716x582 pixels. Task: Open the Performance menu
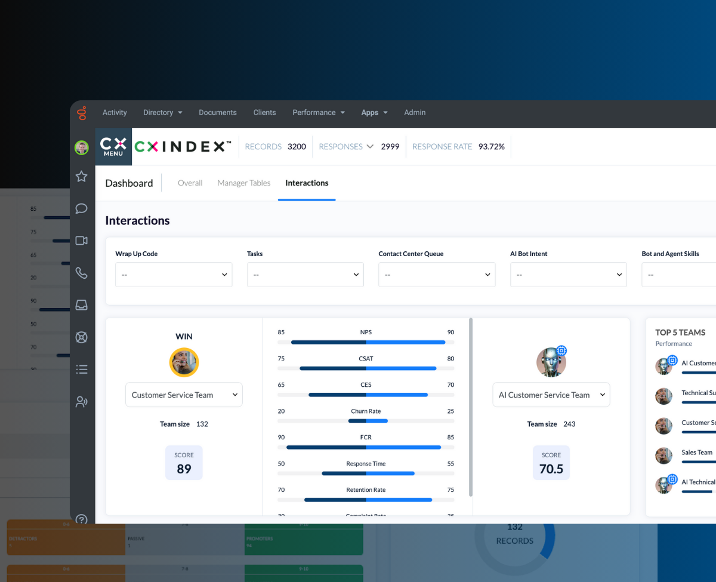click(319, 113)
